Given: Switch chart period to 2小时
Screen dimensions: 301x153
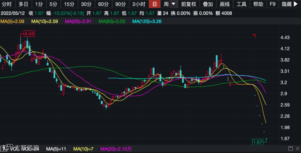Looking at the screenshot, I should [x=139, y=4].
